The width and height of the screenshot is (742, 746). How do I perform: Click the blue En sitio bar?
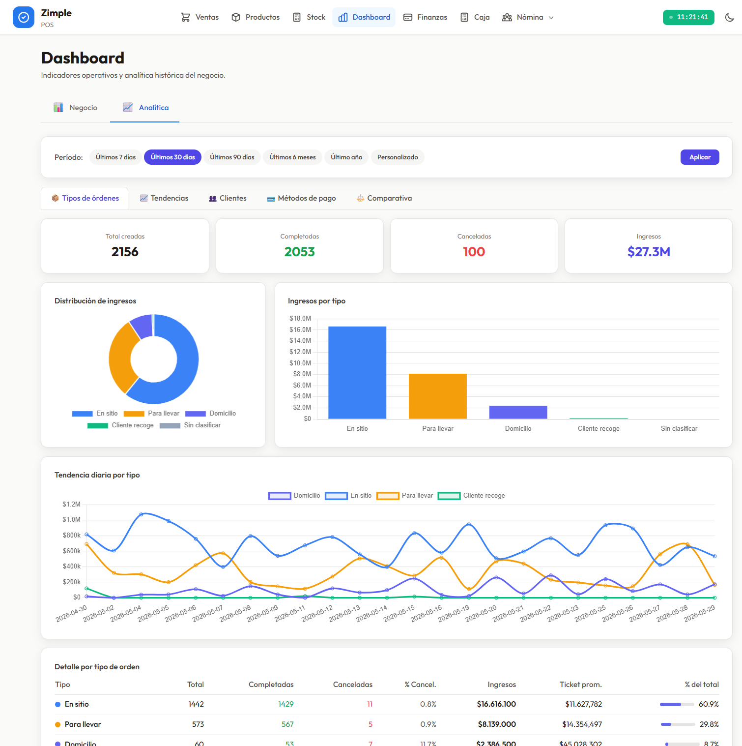[357, 373]
